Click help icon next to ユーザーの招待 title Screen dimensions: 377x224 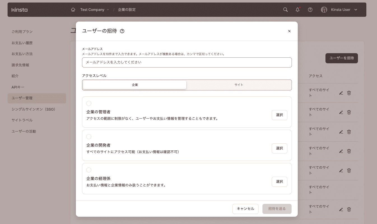(x=122, y=31)
